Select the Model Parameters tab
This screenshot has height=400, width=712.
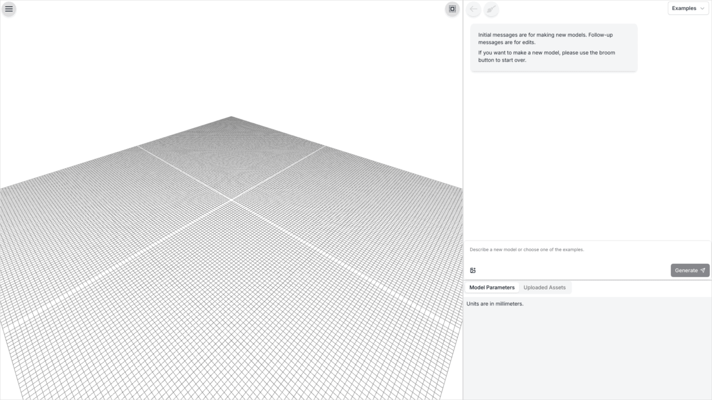click(x=492, y=287)
